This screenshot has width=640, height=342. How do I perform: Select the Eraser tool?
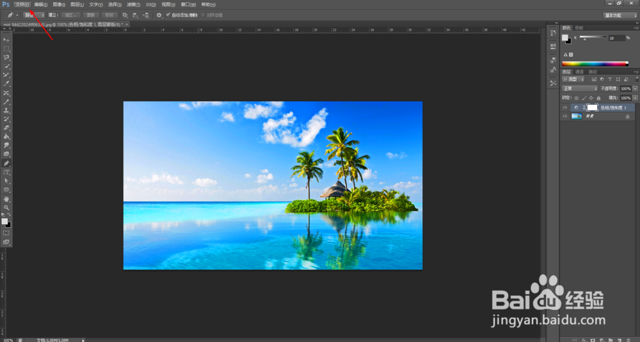click(6, 128)
